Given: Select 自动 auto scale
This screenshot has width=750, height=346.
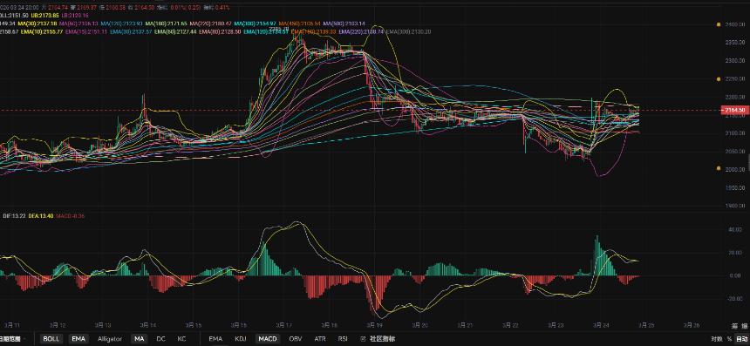Looking at the screenshot, I should point(741,339).
